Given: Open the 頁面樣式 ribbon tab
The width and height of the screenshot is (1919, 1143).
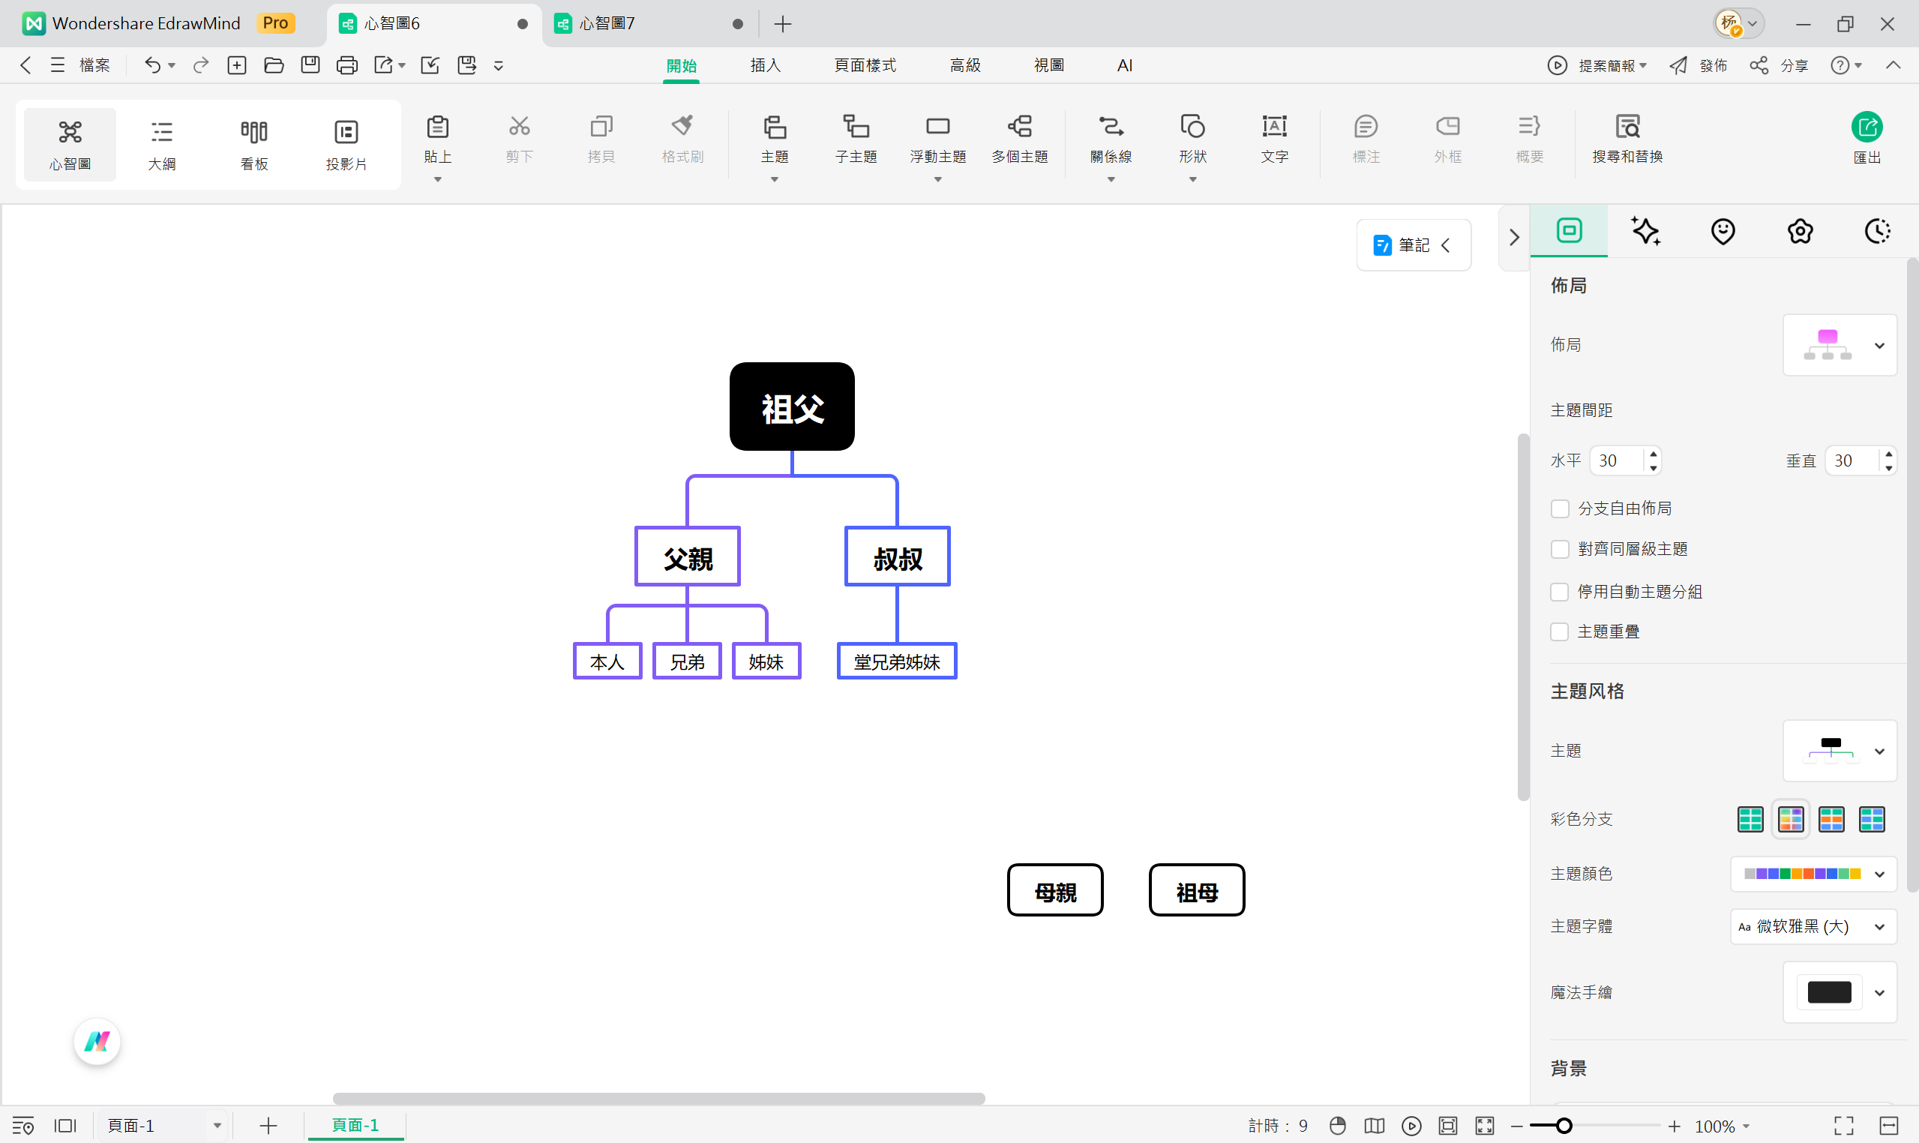Looking at the screenshot, I should [x=865, y=65].
